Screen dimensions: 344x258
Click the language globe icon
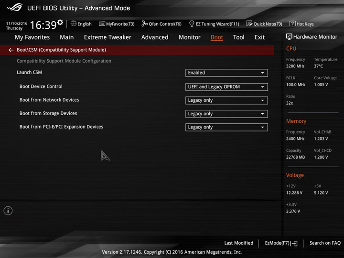click(x=74, y=23)
